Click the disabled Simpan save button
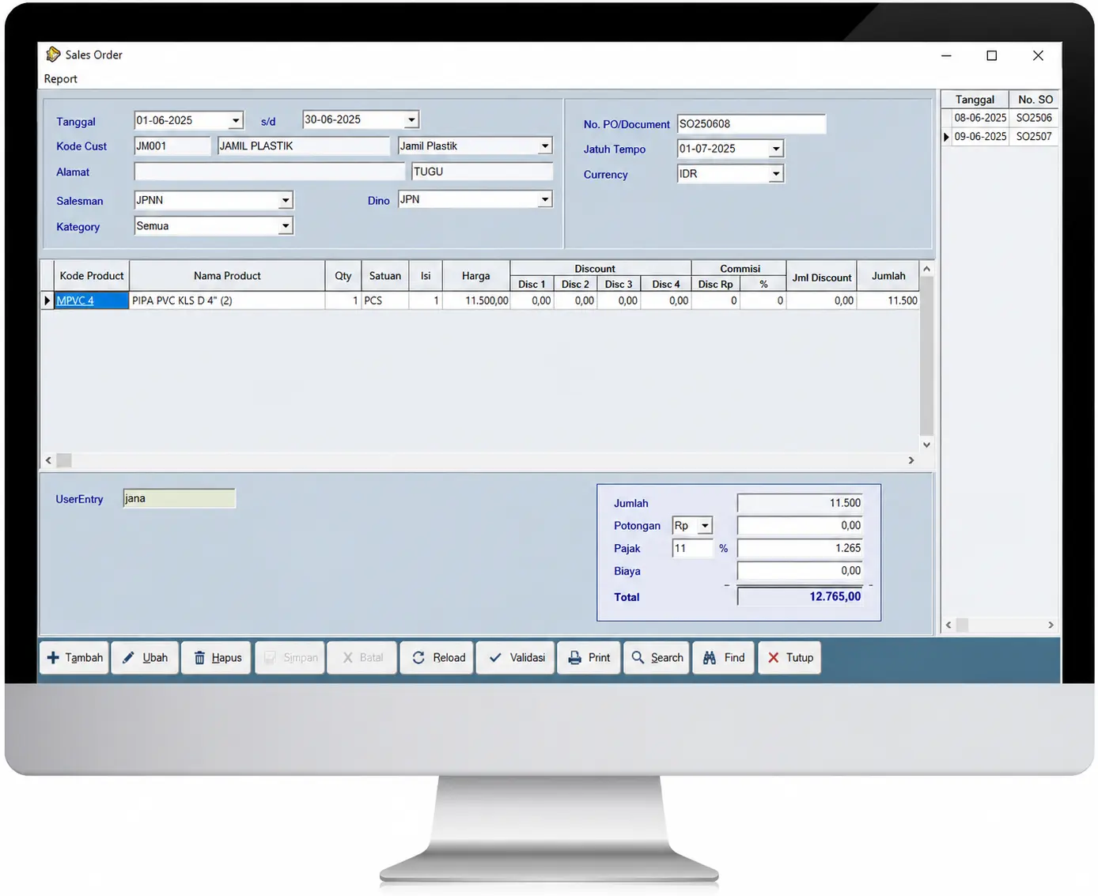This screenshot has height=896, width=1098. 290,657
